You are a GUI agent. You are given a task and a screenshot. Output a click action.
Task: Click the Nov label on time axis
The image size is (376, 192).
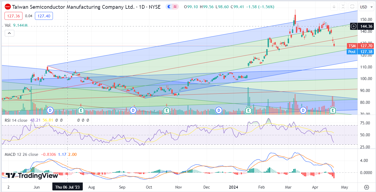click(178, 187)
